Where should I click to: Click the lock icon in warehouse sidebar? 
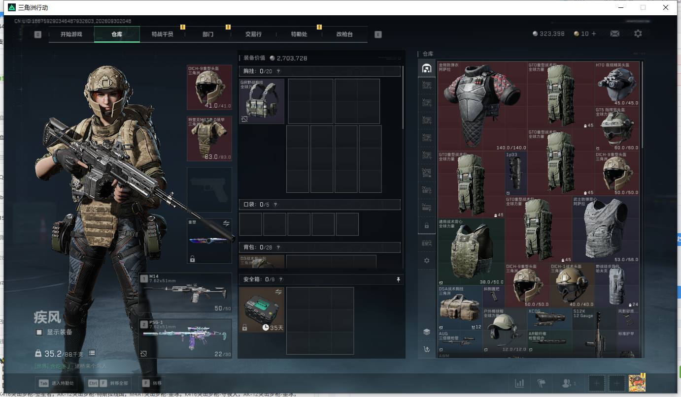(427, 225)
